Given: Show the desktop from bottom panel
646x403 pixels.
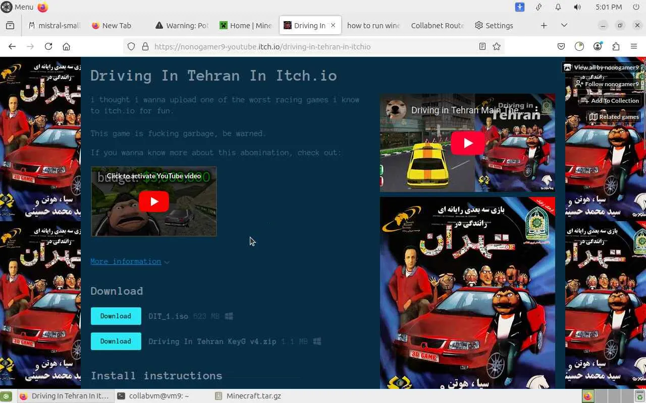Looking at the screenshot, I should pos(7,396).
